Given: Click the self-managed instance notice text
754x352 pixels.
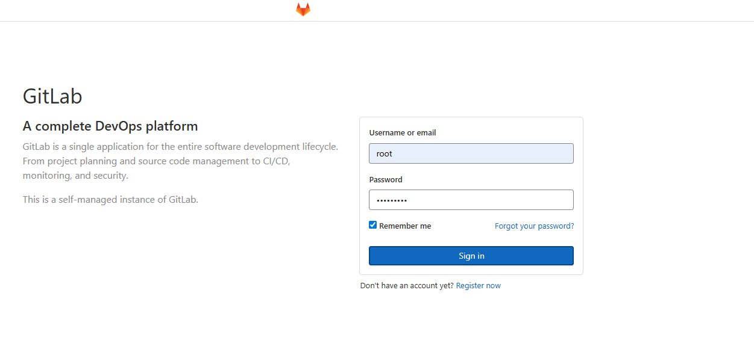Looking at the screenshot, I should pyautogui.click(x=110, y=200).
